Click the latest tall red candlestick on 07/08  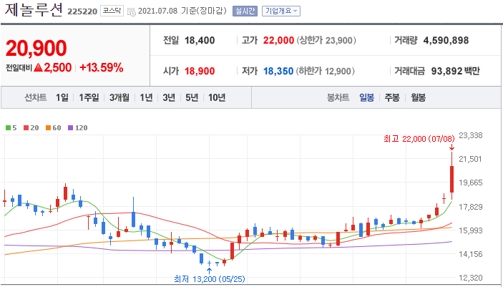(x=451, y=179)
